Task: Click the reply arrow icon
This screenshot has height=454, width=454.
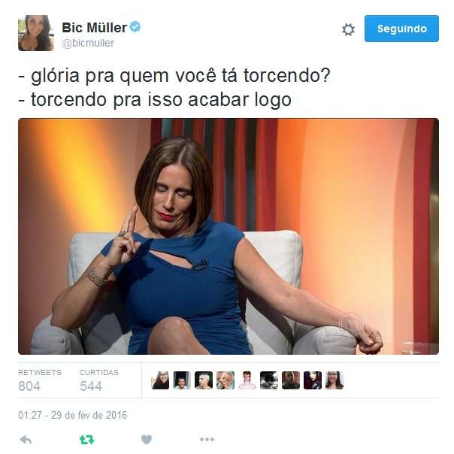Action: (x=26, y=440)
